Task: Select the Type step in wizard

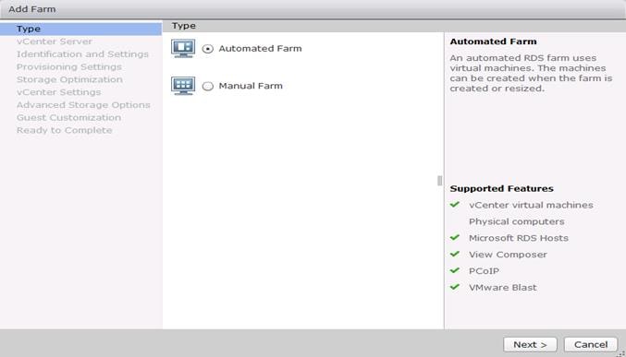Action: pos(81,30)
